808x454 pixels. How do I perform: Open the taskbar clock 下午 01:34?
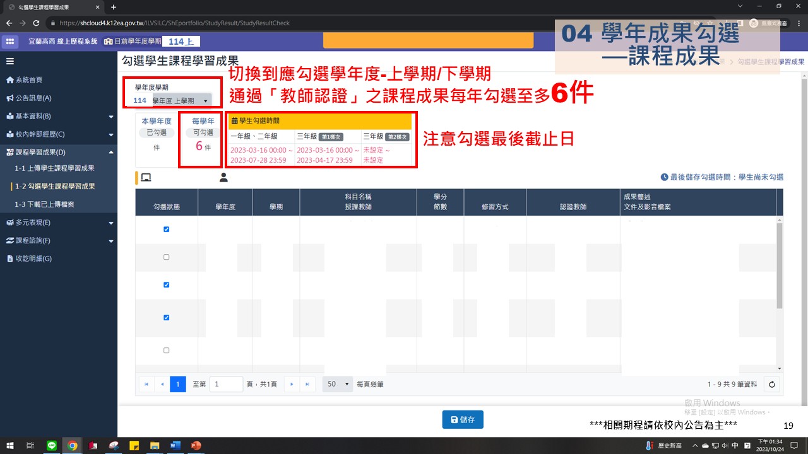770,446
